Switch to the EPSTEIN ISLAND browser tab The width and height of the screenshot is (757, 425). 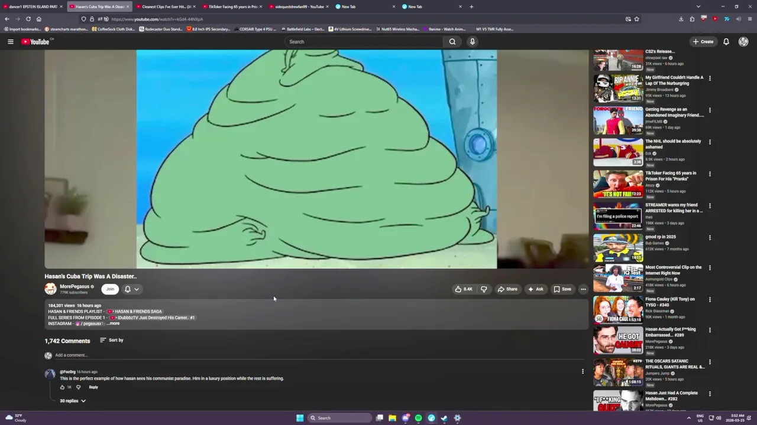pyautogui.click(x=32, y=6)
